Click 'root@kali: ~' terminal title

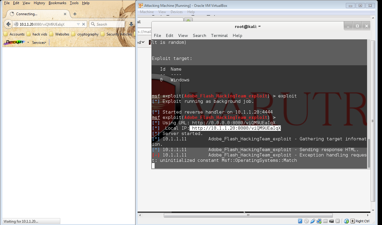click(x=248, y=27)
